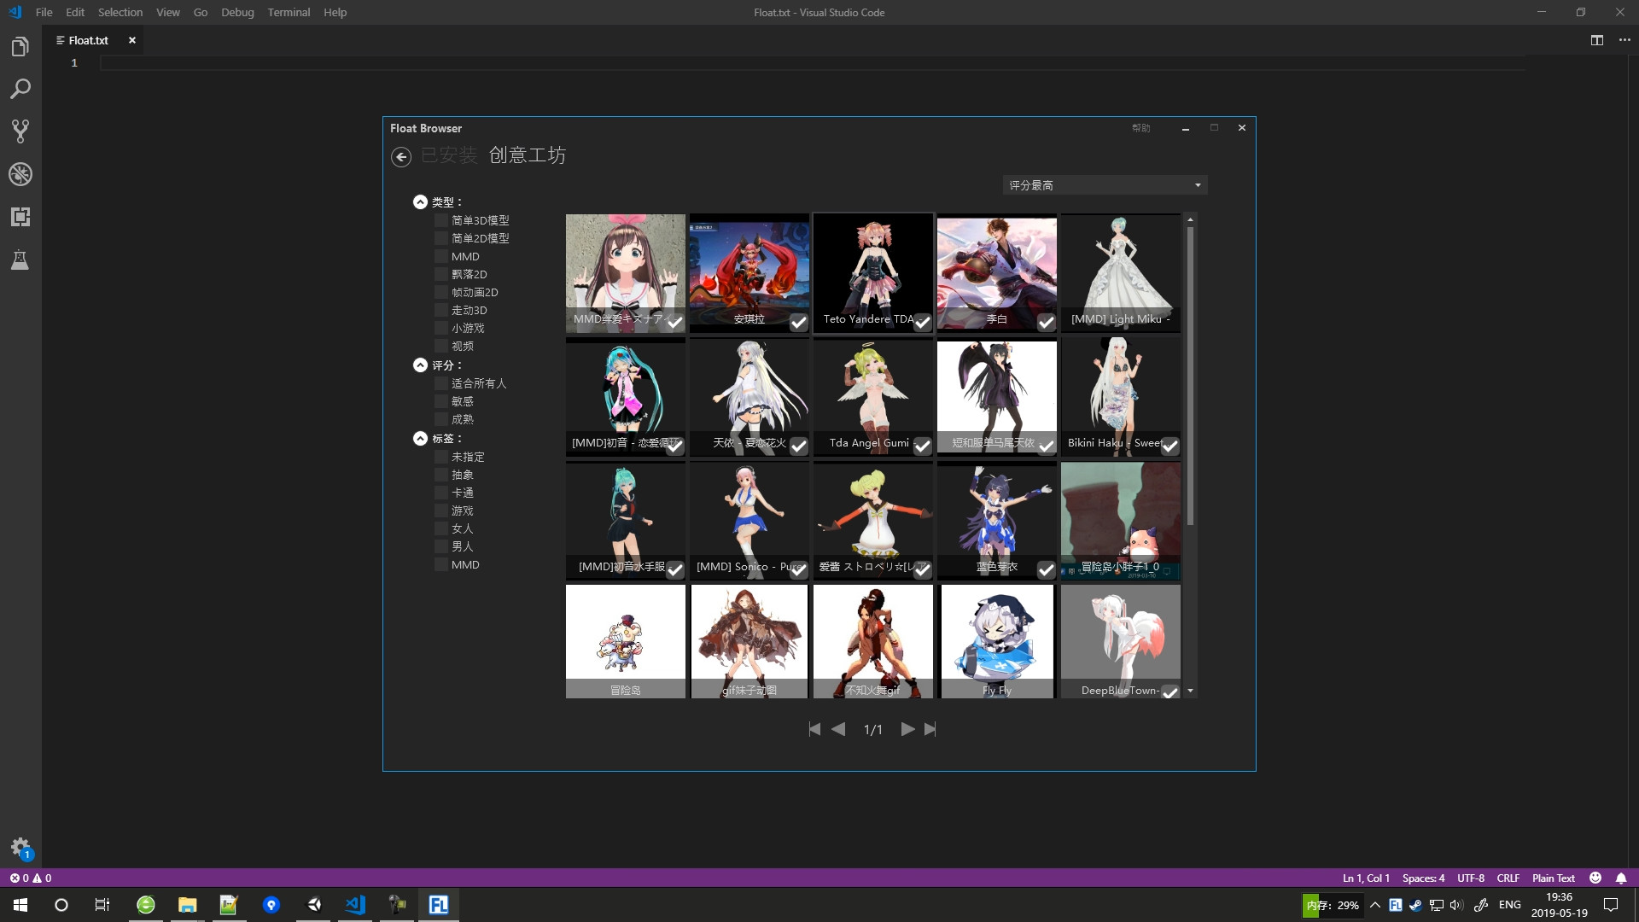Open the 评分最高 sort dropdown
This screenshot has width=1639, height=922.
(x=1105, y=185)
